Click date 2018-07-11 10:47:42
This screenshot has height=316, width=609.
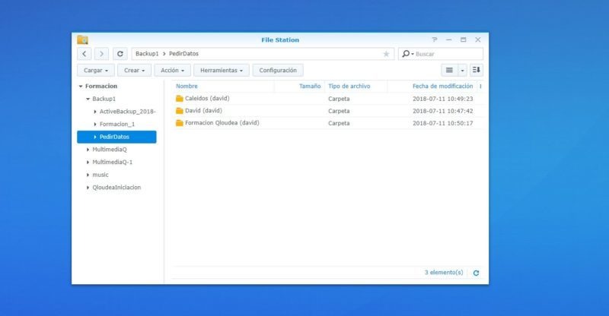click(x=442, y=111)
